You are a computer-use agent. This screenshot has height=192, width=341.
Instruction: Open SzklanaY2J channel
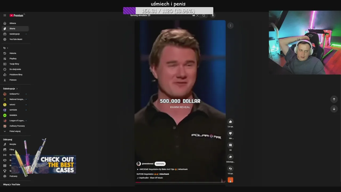[x=15, y=94]
